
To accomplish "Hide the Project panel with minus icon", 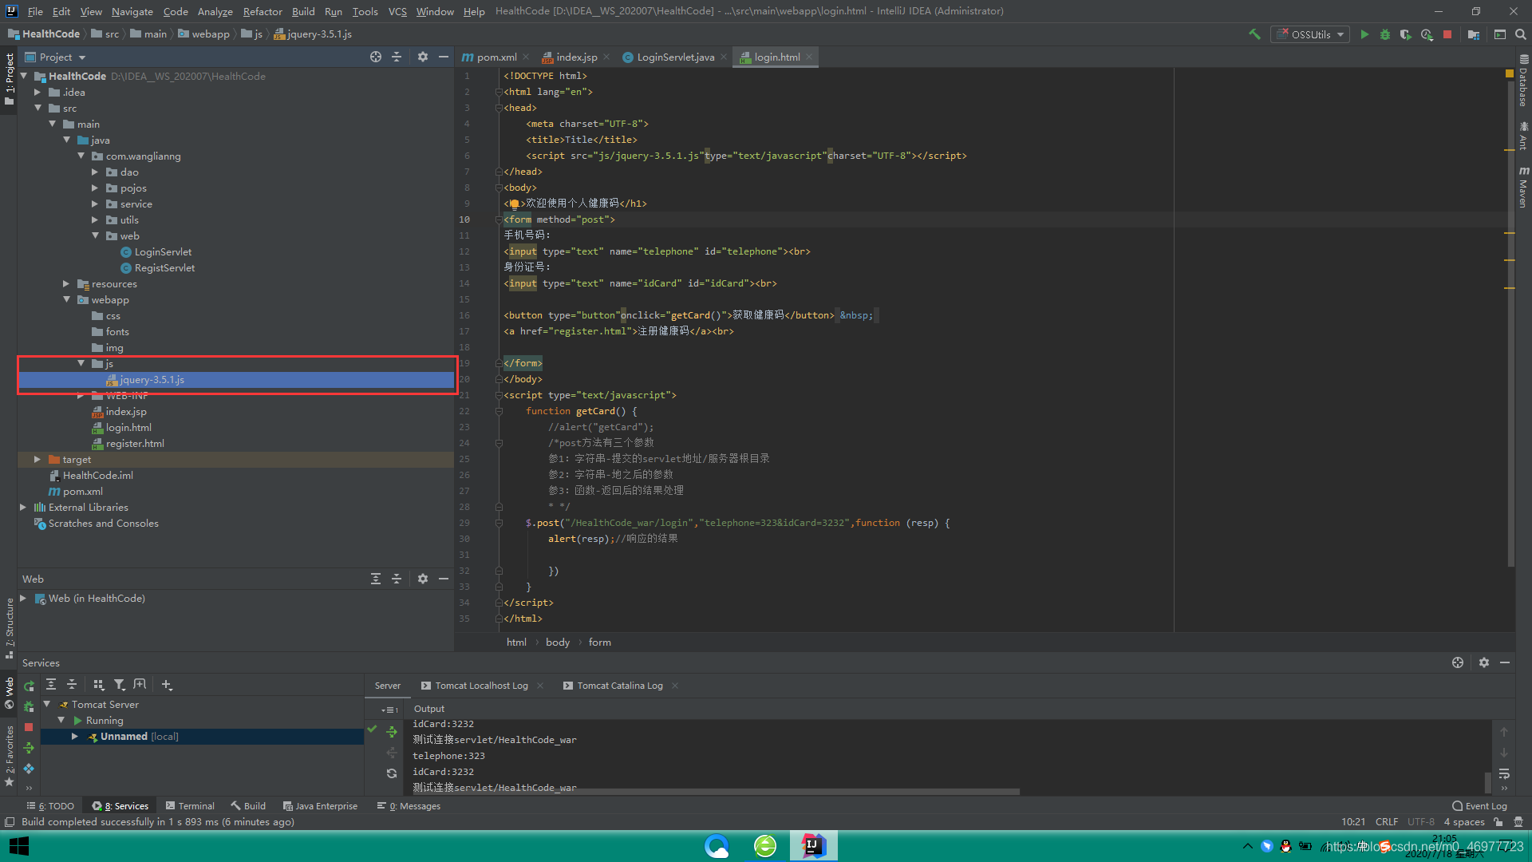I will tap(444, 57).
